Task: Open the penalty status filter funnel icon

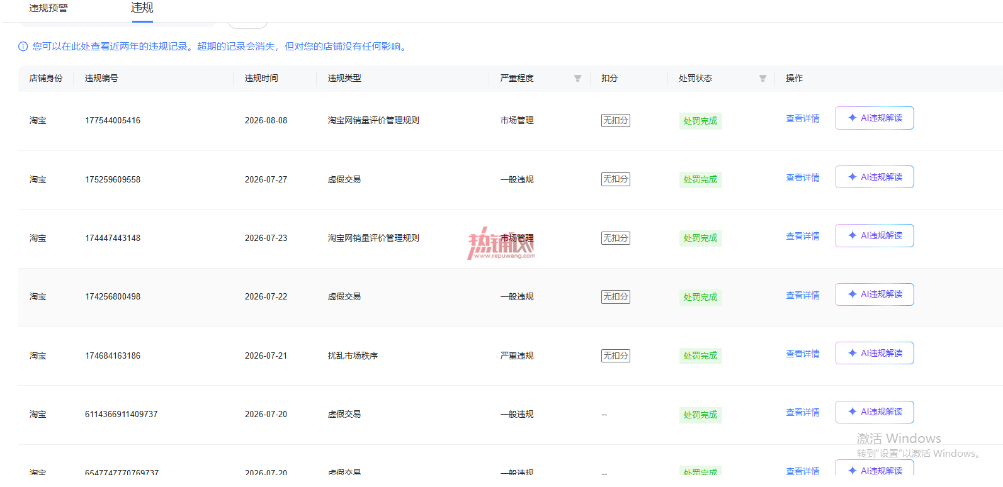Action: pos(762,79)
